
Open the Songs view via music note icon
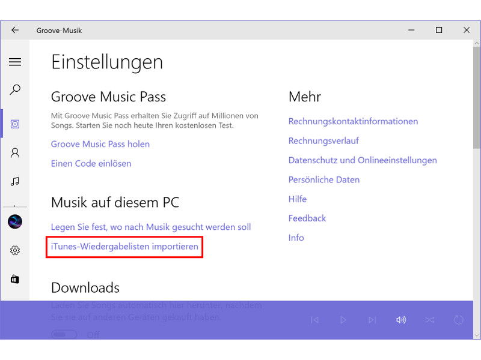(x=15, y=182)
